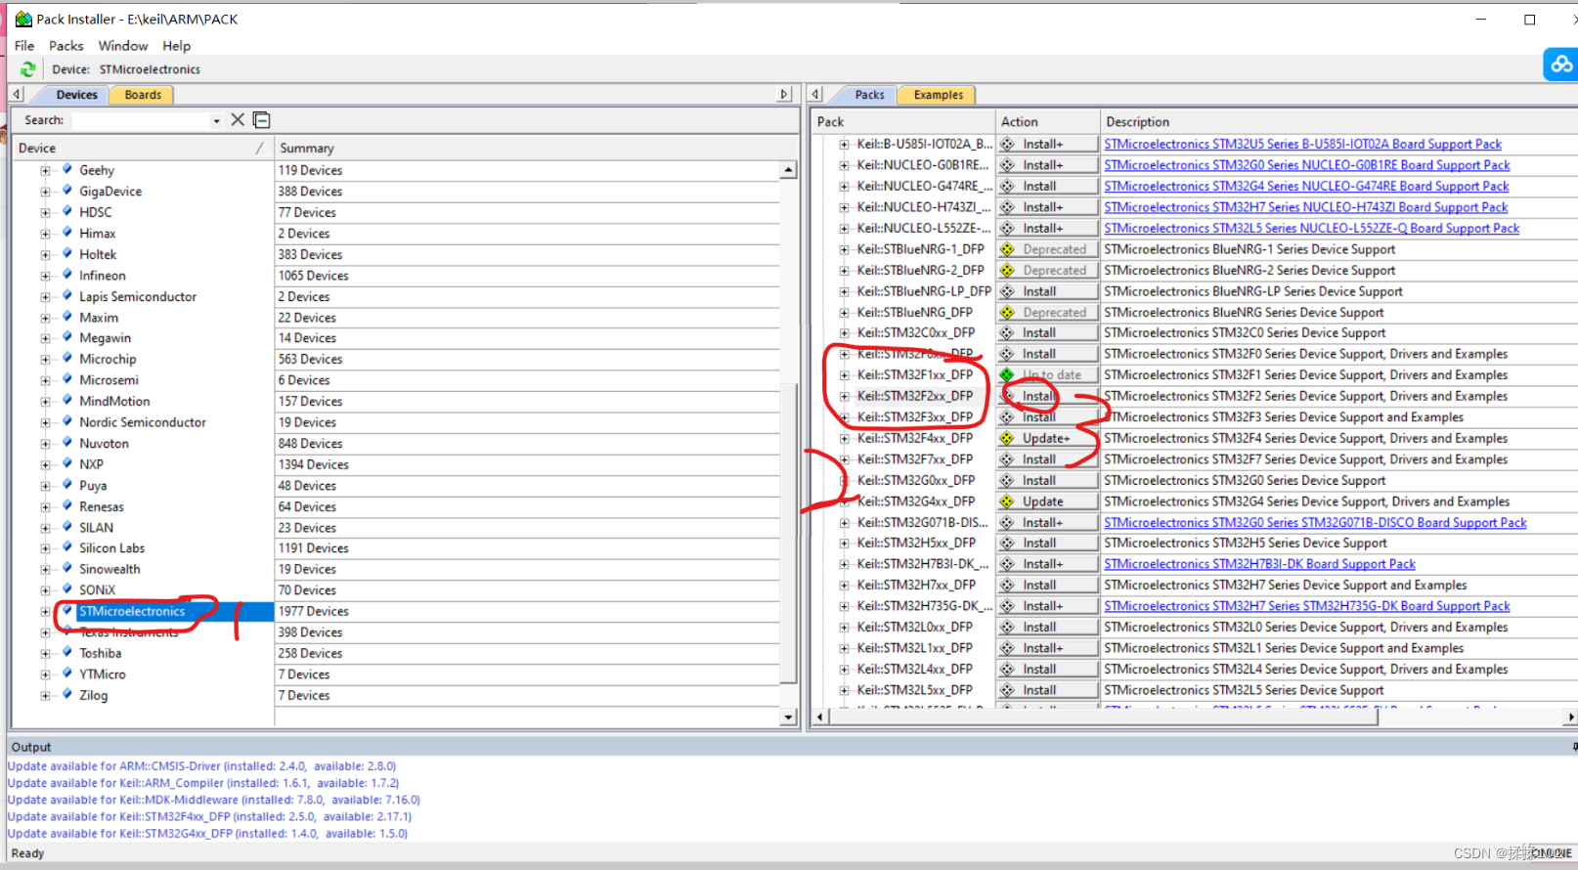Install the Keil::STM32F7xx_DFP pack

click(1048, 459)
